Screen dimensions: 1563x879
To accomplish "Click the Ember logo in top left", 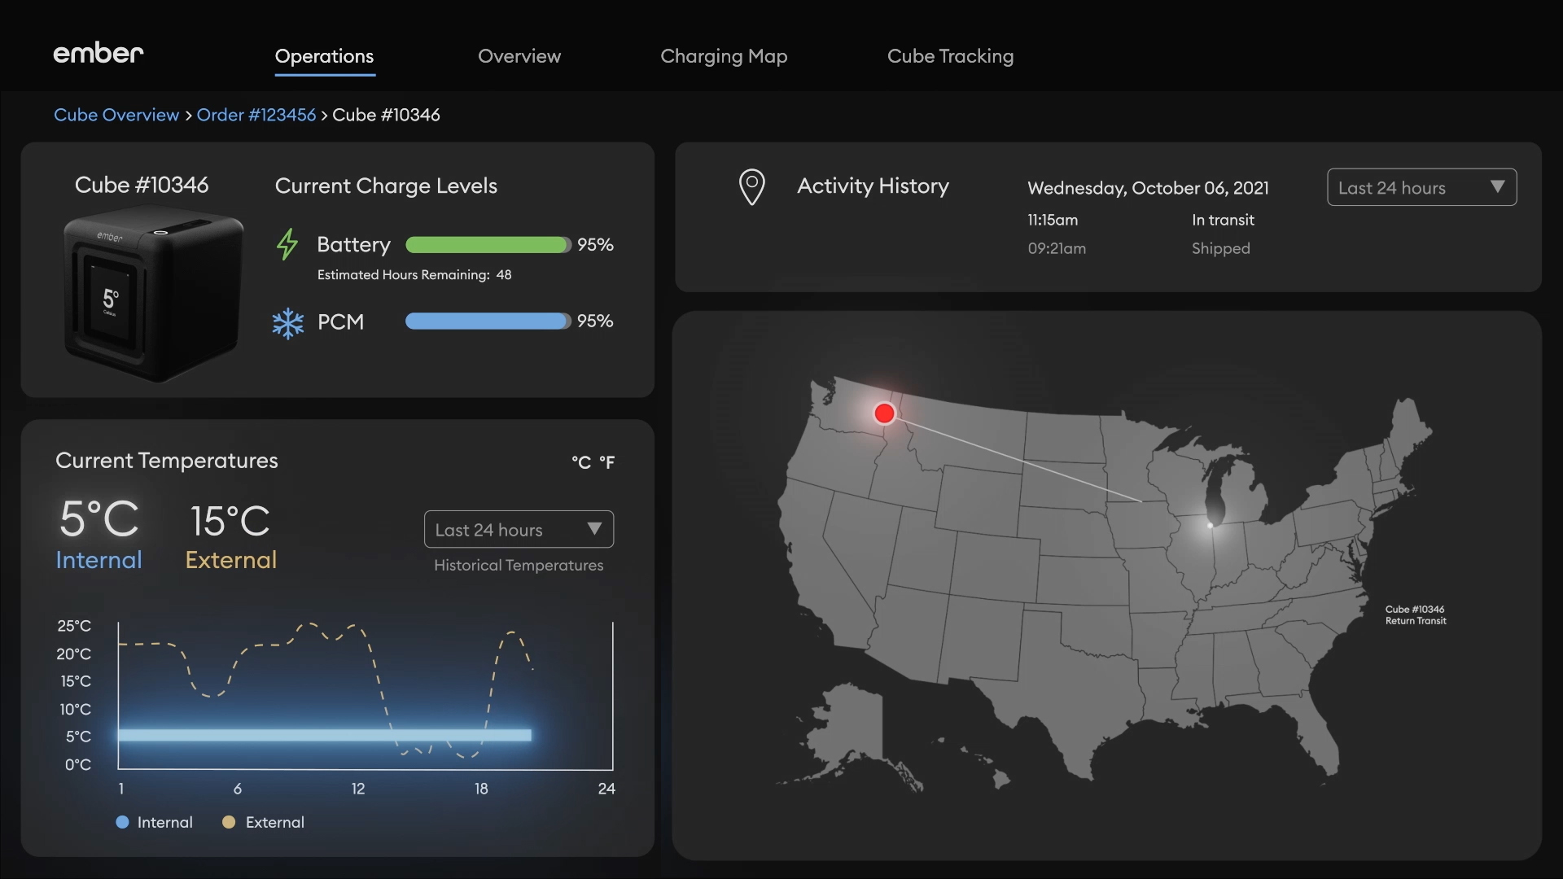I will point(97,55).
